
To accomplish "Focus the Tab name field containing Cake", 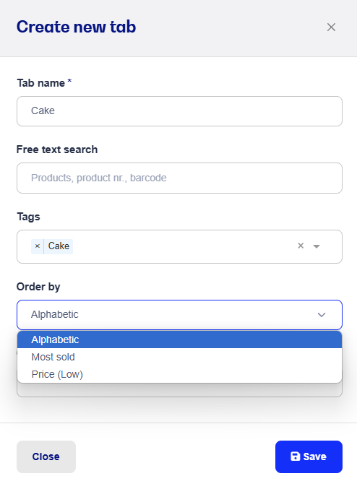I will coord(179,111).
